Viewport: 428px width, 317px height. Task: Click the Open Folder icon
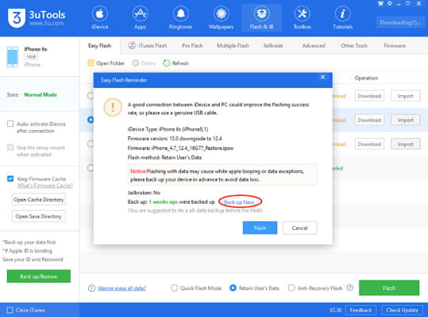point(91,63)
